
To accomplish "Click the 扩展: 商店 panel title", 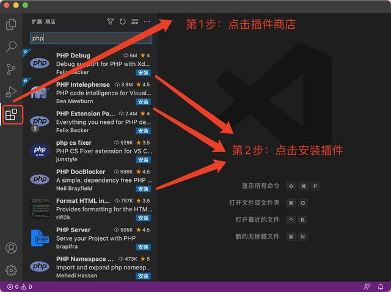I will (43, 22).
